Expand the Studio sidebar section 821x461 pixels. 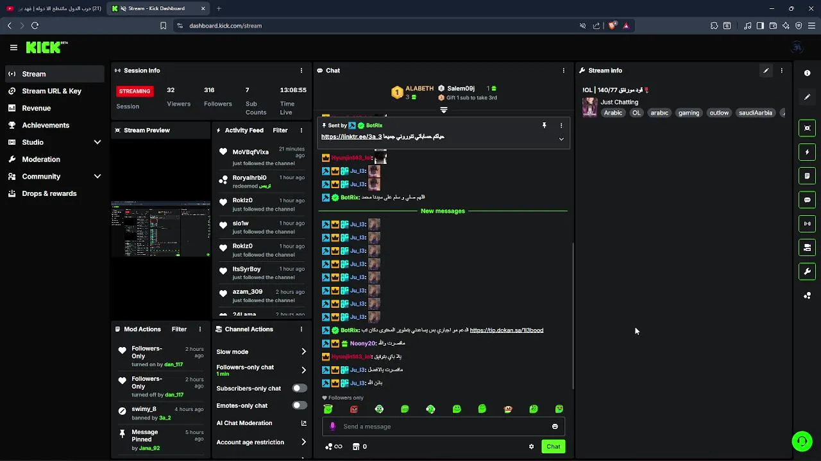[97, 142]
